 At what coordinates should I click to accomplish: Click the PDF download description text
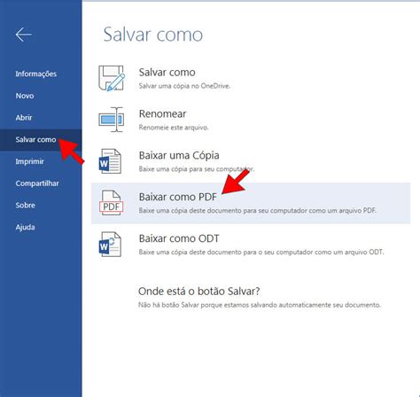click(258, 211)
